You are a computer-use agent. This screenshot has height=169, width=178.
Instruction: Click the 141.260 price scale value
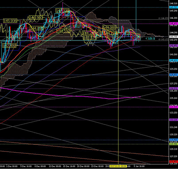pos(174,54)
